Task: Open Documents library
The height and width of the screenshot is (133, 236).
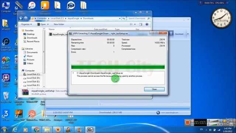Action: point(32,52)
